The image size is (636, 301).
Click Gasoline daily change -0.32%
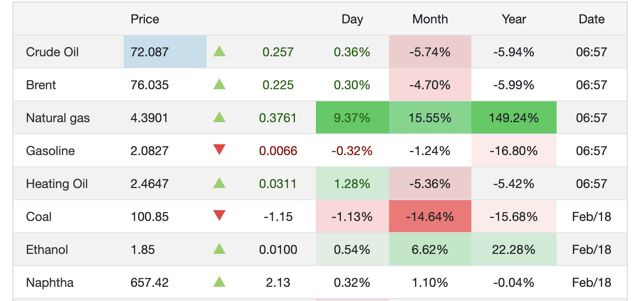352,150
